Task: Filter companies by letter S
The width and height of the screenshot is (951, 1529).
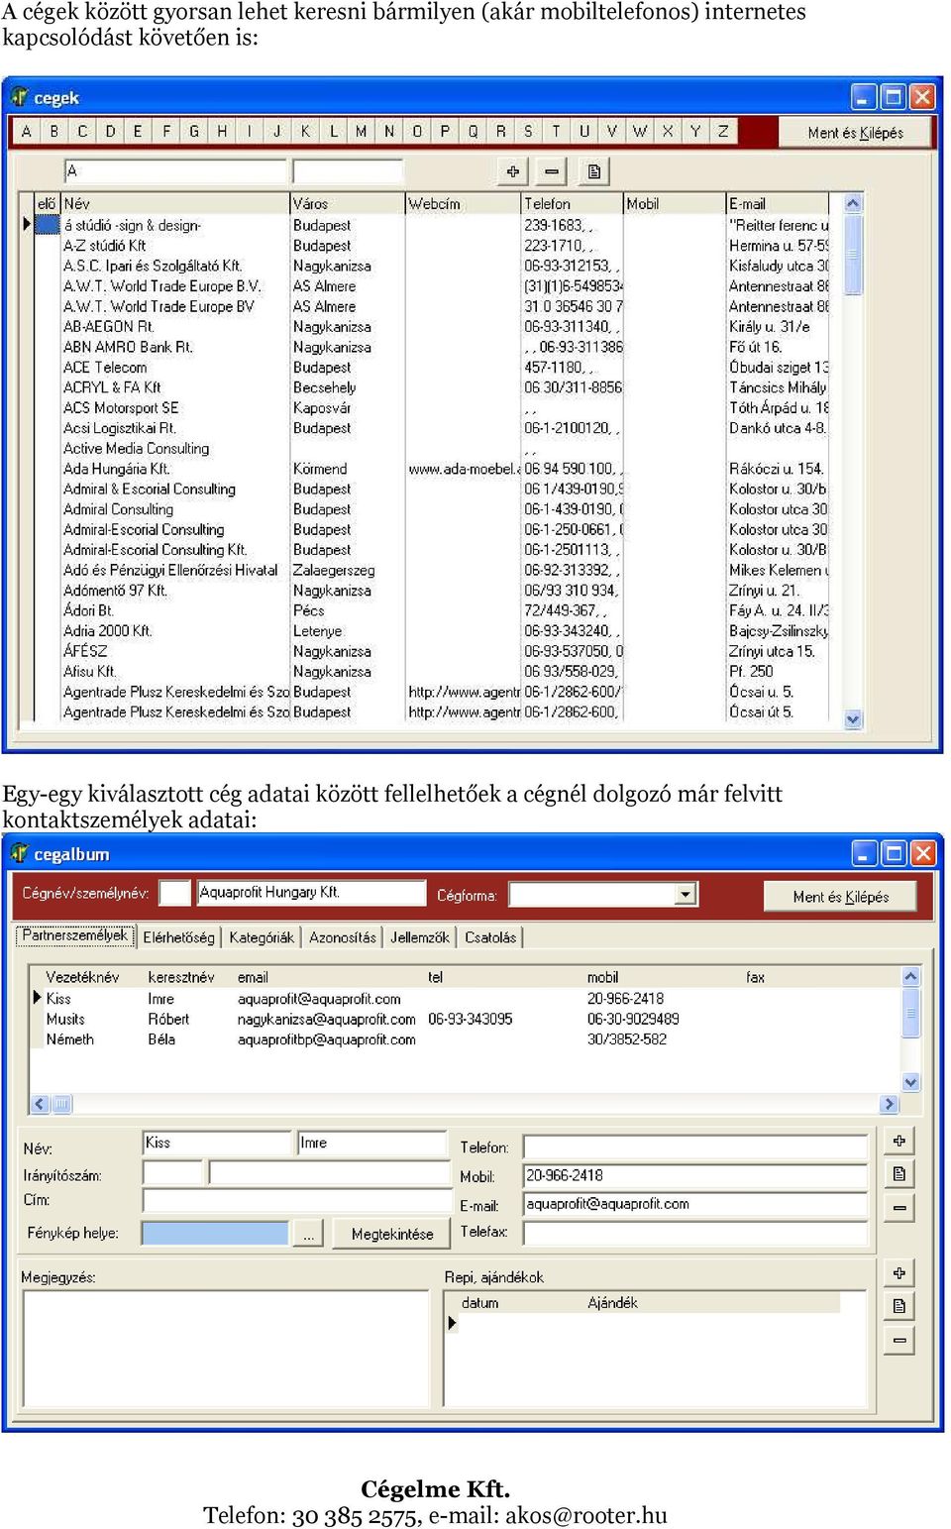Action: 528,131
